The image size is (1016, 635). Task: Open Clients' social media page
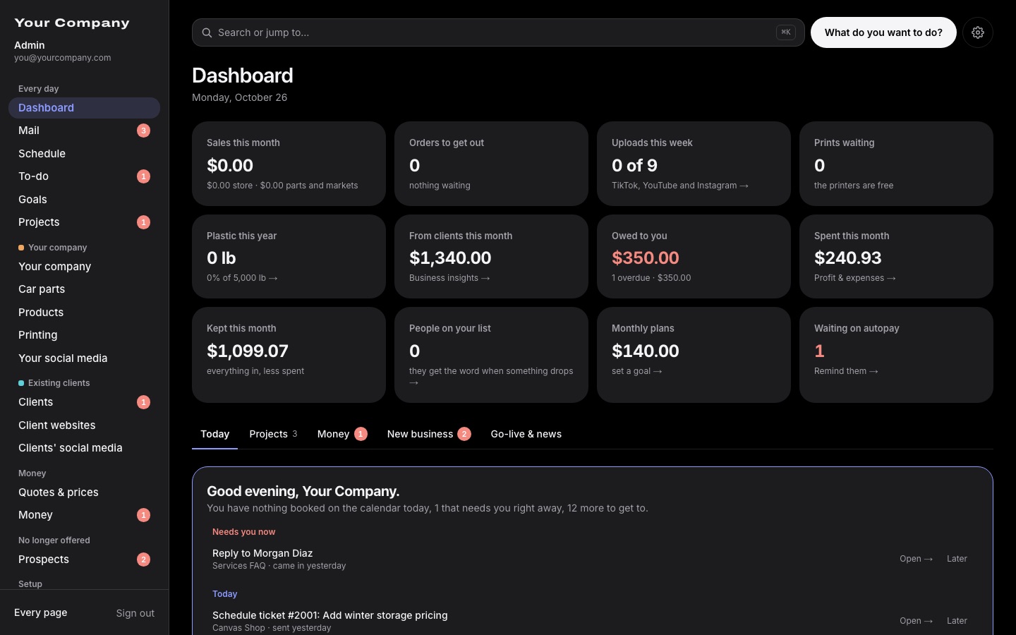84,448
